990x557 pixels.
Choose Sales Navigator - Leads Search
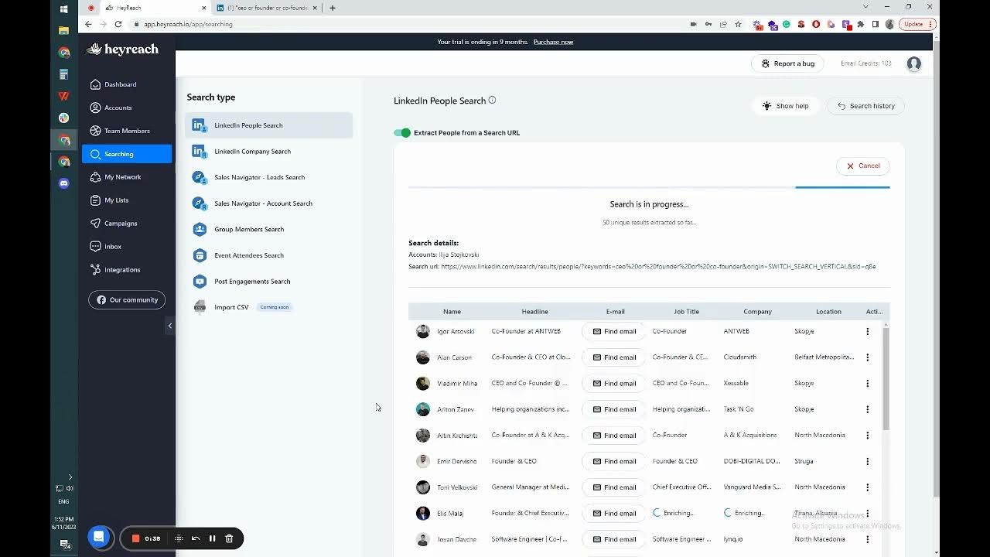[x=268, y=177]
